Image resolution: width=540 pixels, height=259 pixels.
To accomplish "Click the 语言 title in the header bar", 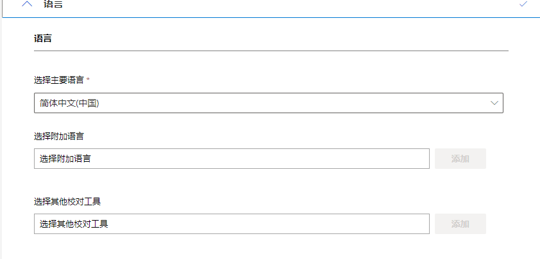I will 53,4.
